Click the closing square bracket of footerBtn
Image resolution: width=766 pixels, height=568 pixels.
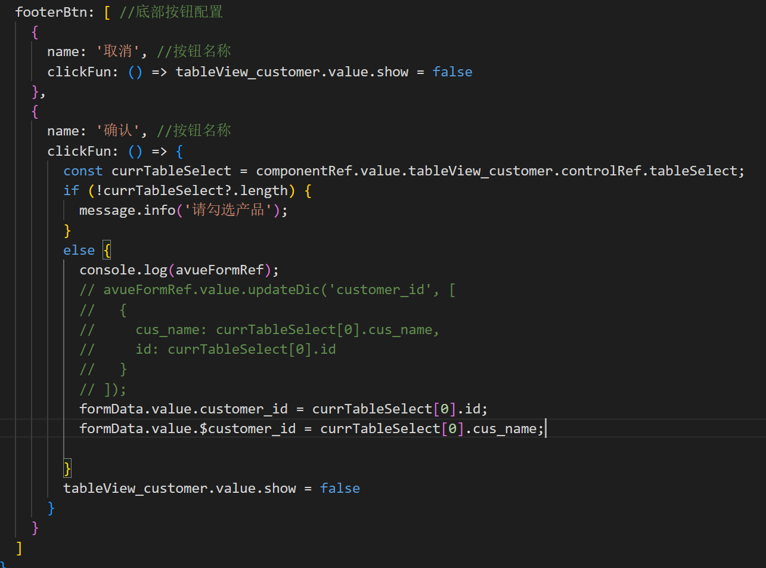point(20,548)
